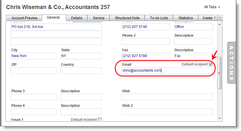Click the vertical scrollbar thumb
Viewport: 241px width, 131px height.
pyautogui.click(x=220, y=73)
